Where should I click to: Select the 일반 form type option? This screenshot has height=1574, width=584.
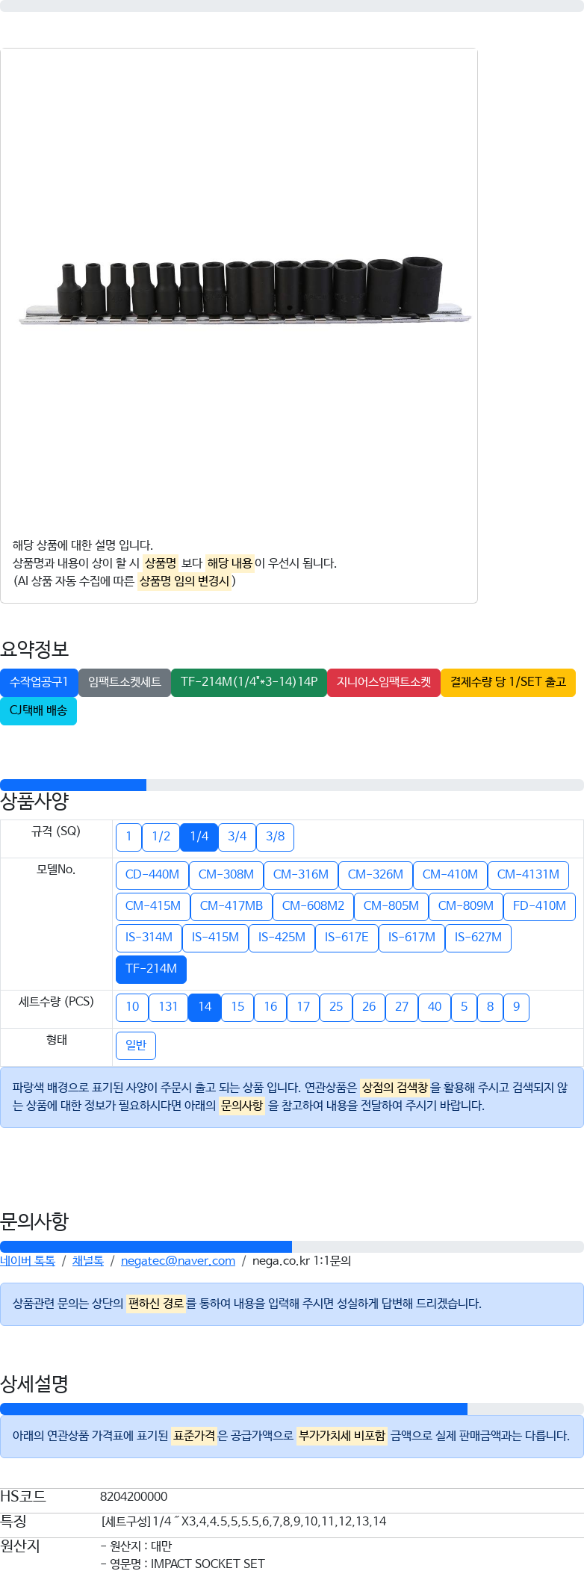click(x=136, y=1045)
